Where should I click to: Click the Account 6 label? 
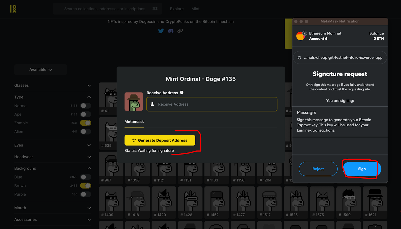(318, 38)
